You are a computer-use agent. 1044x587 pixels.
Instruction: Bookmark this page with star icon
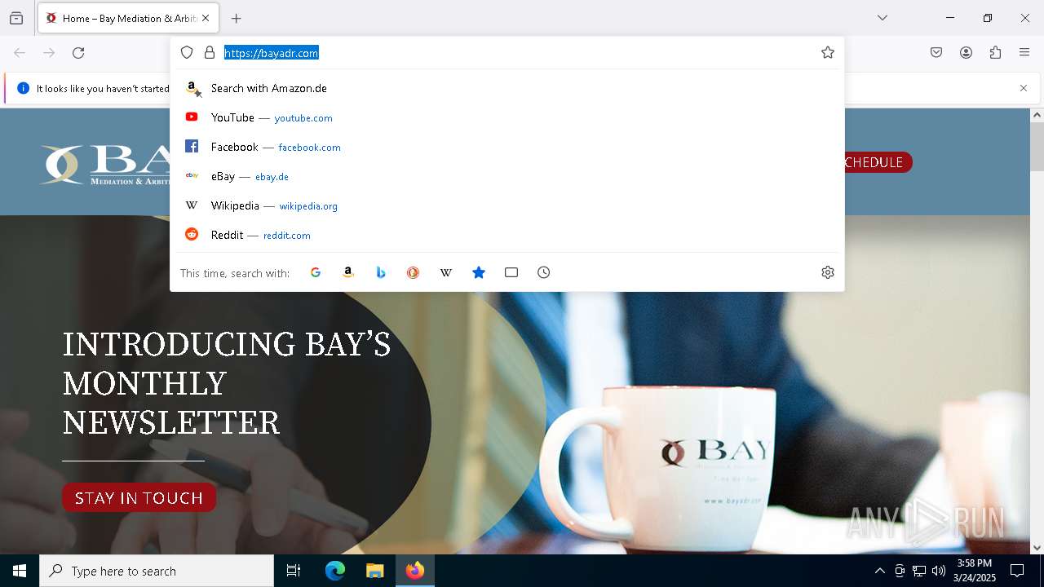(828, 53)
